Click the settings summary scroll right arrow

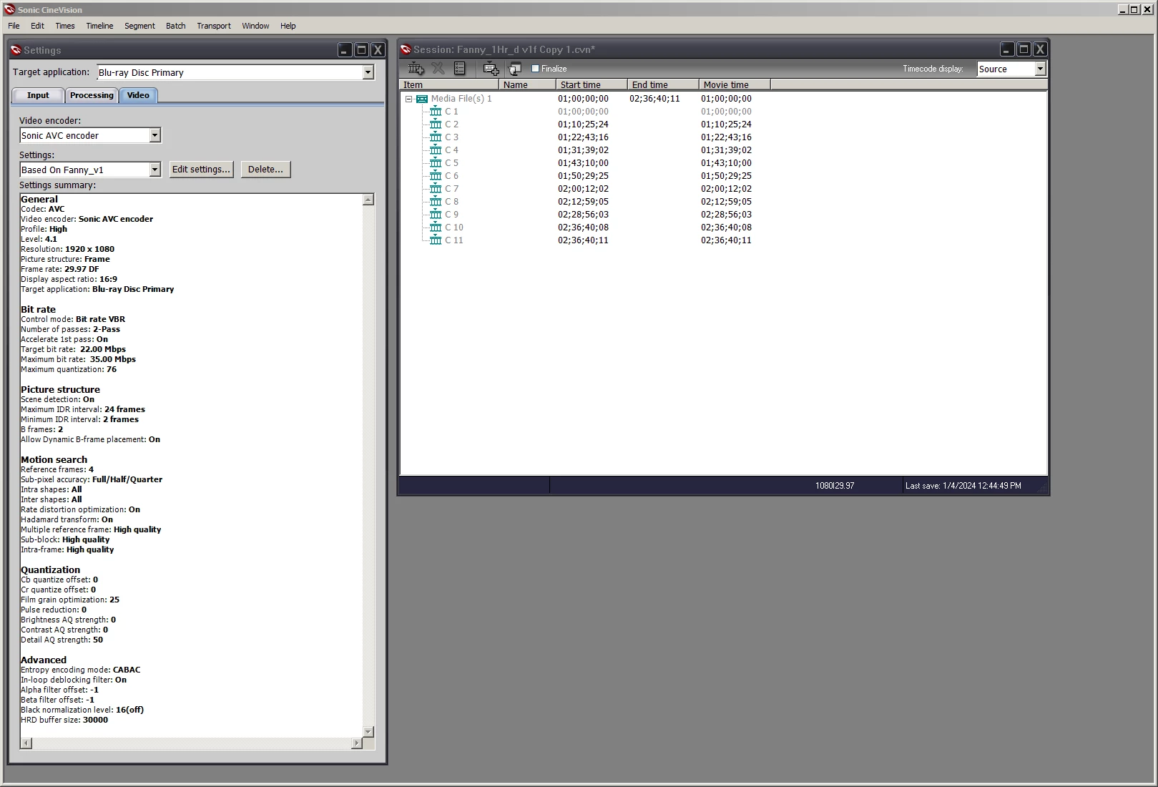[356, 743]
